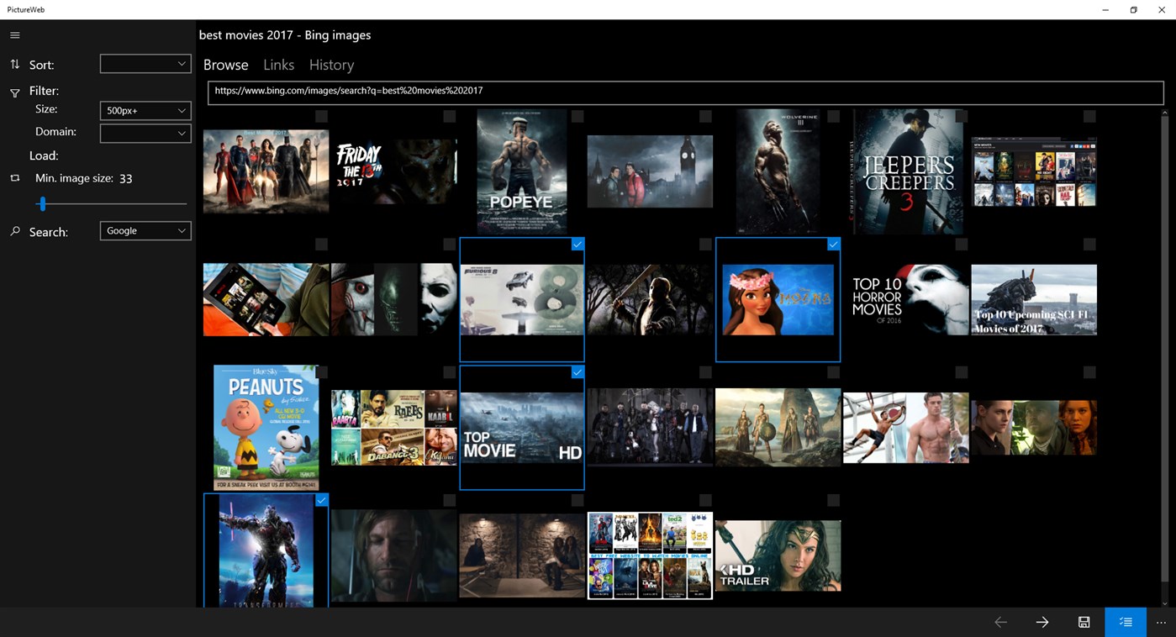Check the box on Jeepers Creepers 3 thumbnail
The width and height of the screenshot is (1176, 637).
pos(962,116)
